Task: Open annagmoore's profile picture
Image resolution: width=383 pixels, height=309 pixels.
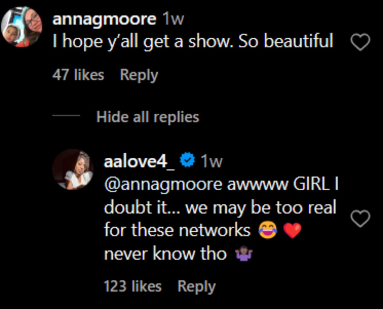Action: 22,27
